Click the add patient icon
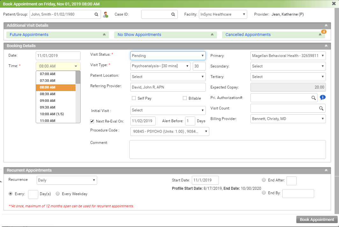This screenshot has height=227, width=339. [x=105, y=15]
